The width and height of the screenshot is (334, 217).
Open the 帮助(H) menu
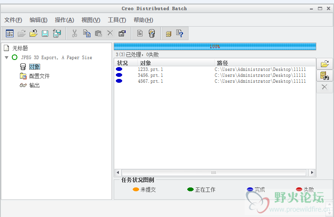tap(143, 20)
